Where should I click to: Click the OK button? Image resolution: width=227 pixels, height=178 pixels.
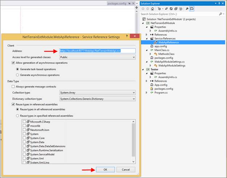(106, 169)
